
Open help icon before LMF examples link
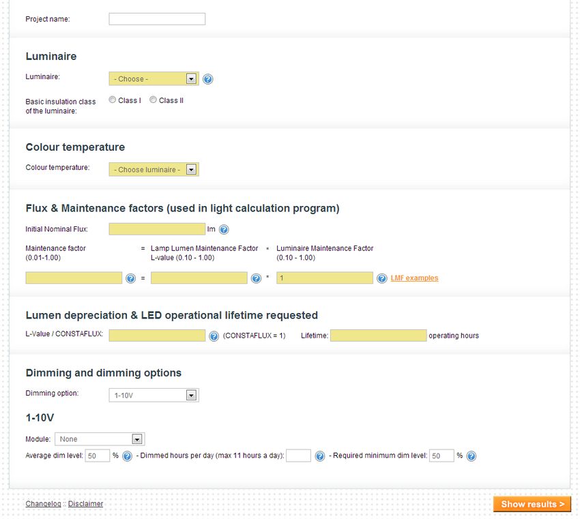coord(381,278)
